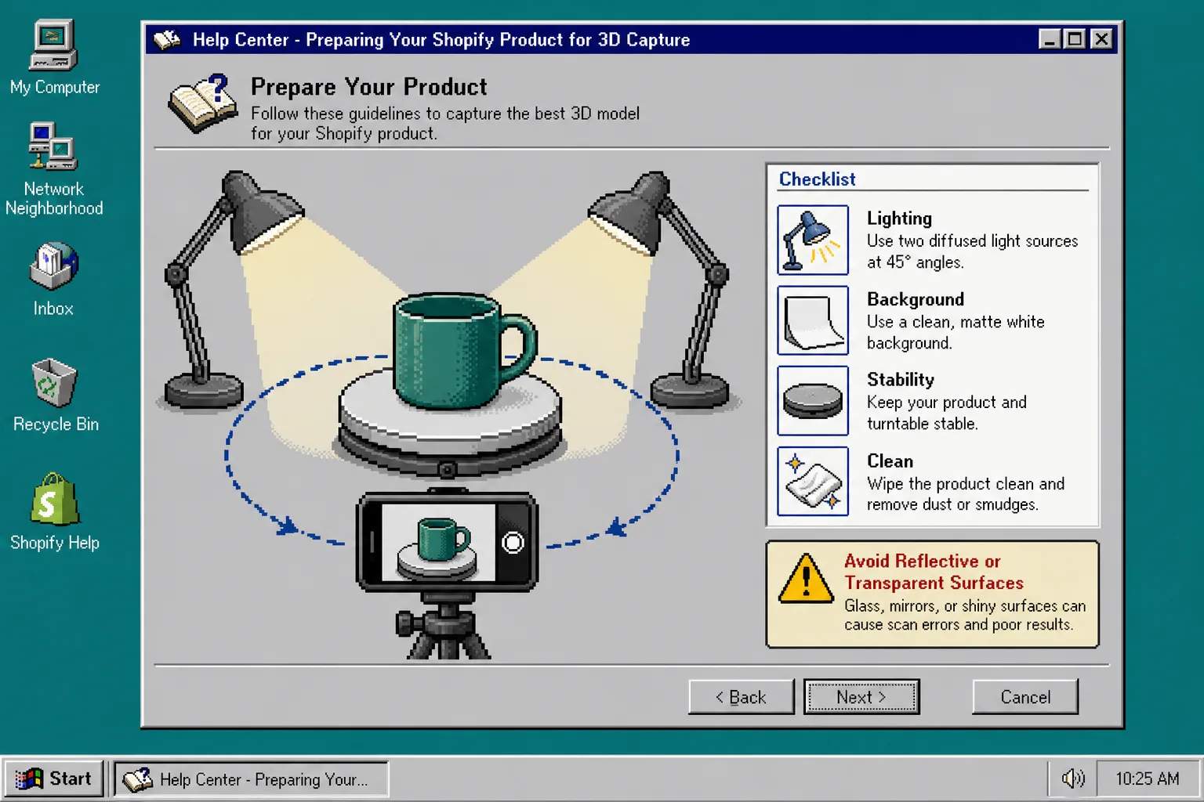Open the Recycle Bin desktop icon
This screenshot has height=802, width=1204.
tap(55, 395)
